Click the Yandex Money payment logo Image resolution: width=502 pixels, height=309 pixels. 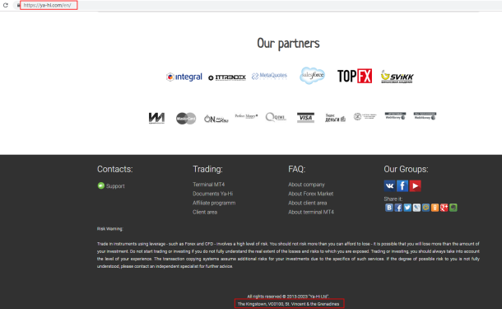click(335, 118)
